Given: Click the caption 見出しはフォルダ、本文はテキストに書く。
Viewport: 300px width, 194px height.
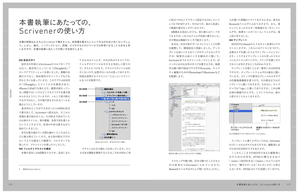Looking at the screenshot, I should (110, 142).
